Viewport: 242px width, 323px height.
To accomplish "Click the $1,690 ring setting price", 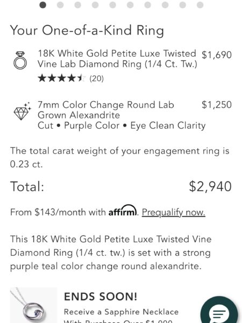I will pyautogui.click(x=217, y=55).
